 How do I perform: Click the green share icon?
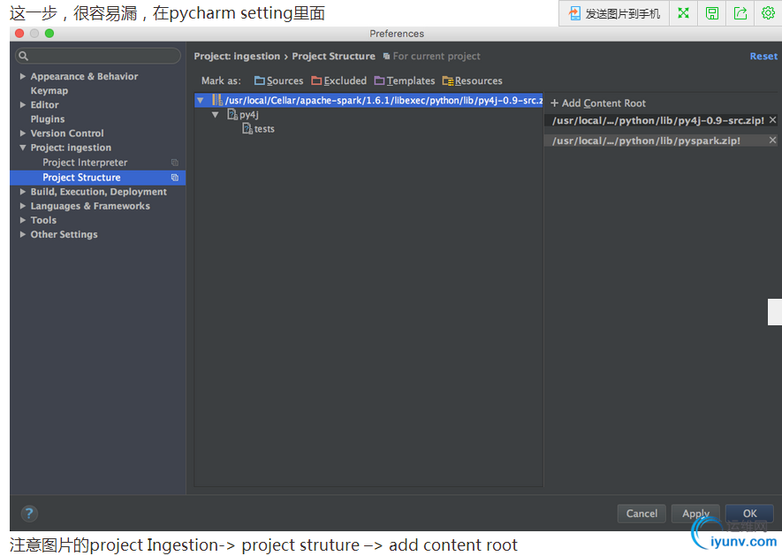(x=740, y=13)
